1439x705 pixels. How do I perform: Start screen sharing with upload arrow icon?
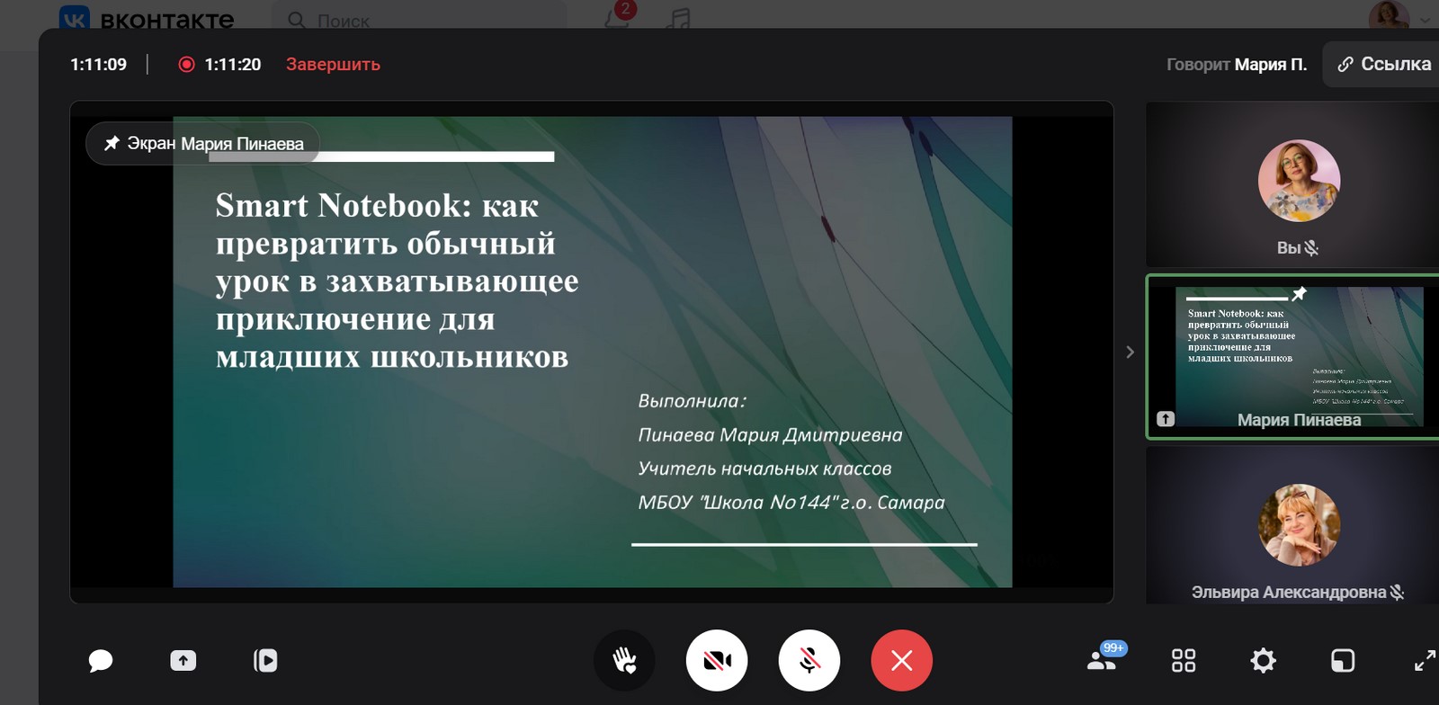183,661
